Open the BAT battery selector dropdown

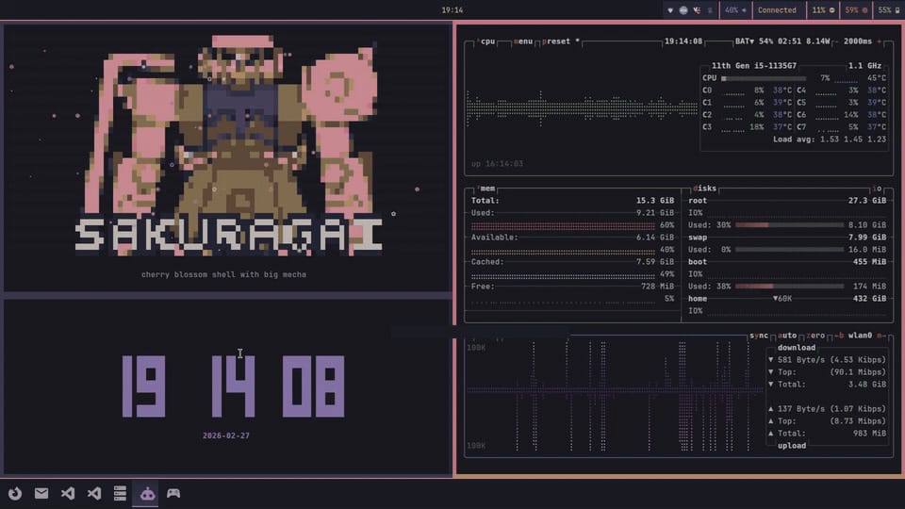pyautogui.click(x=746, y=41)
